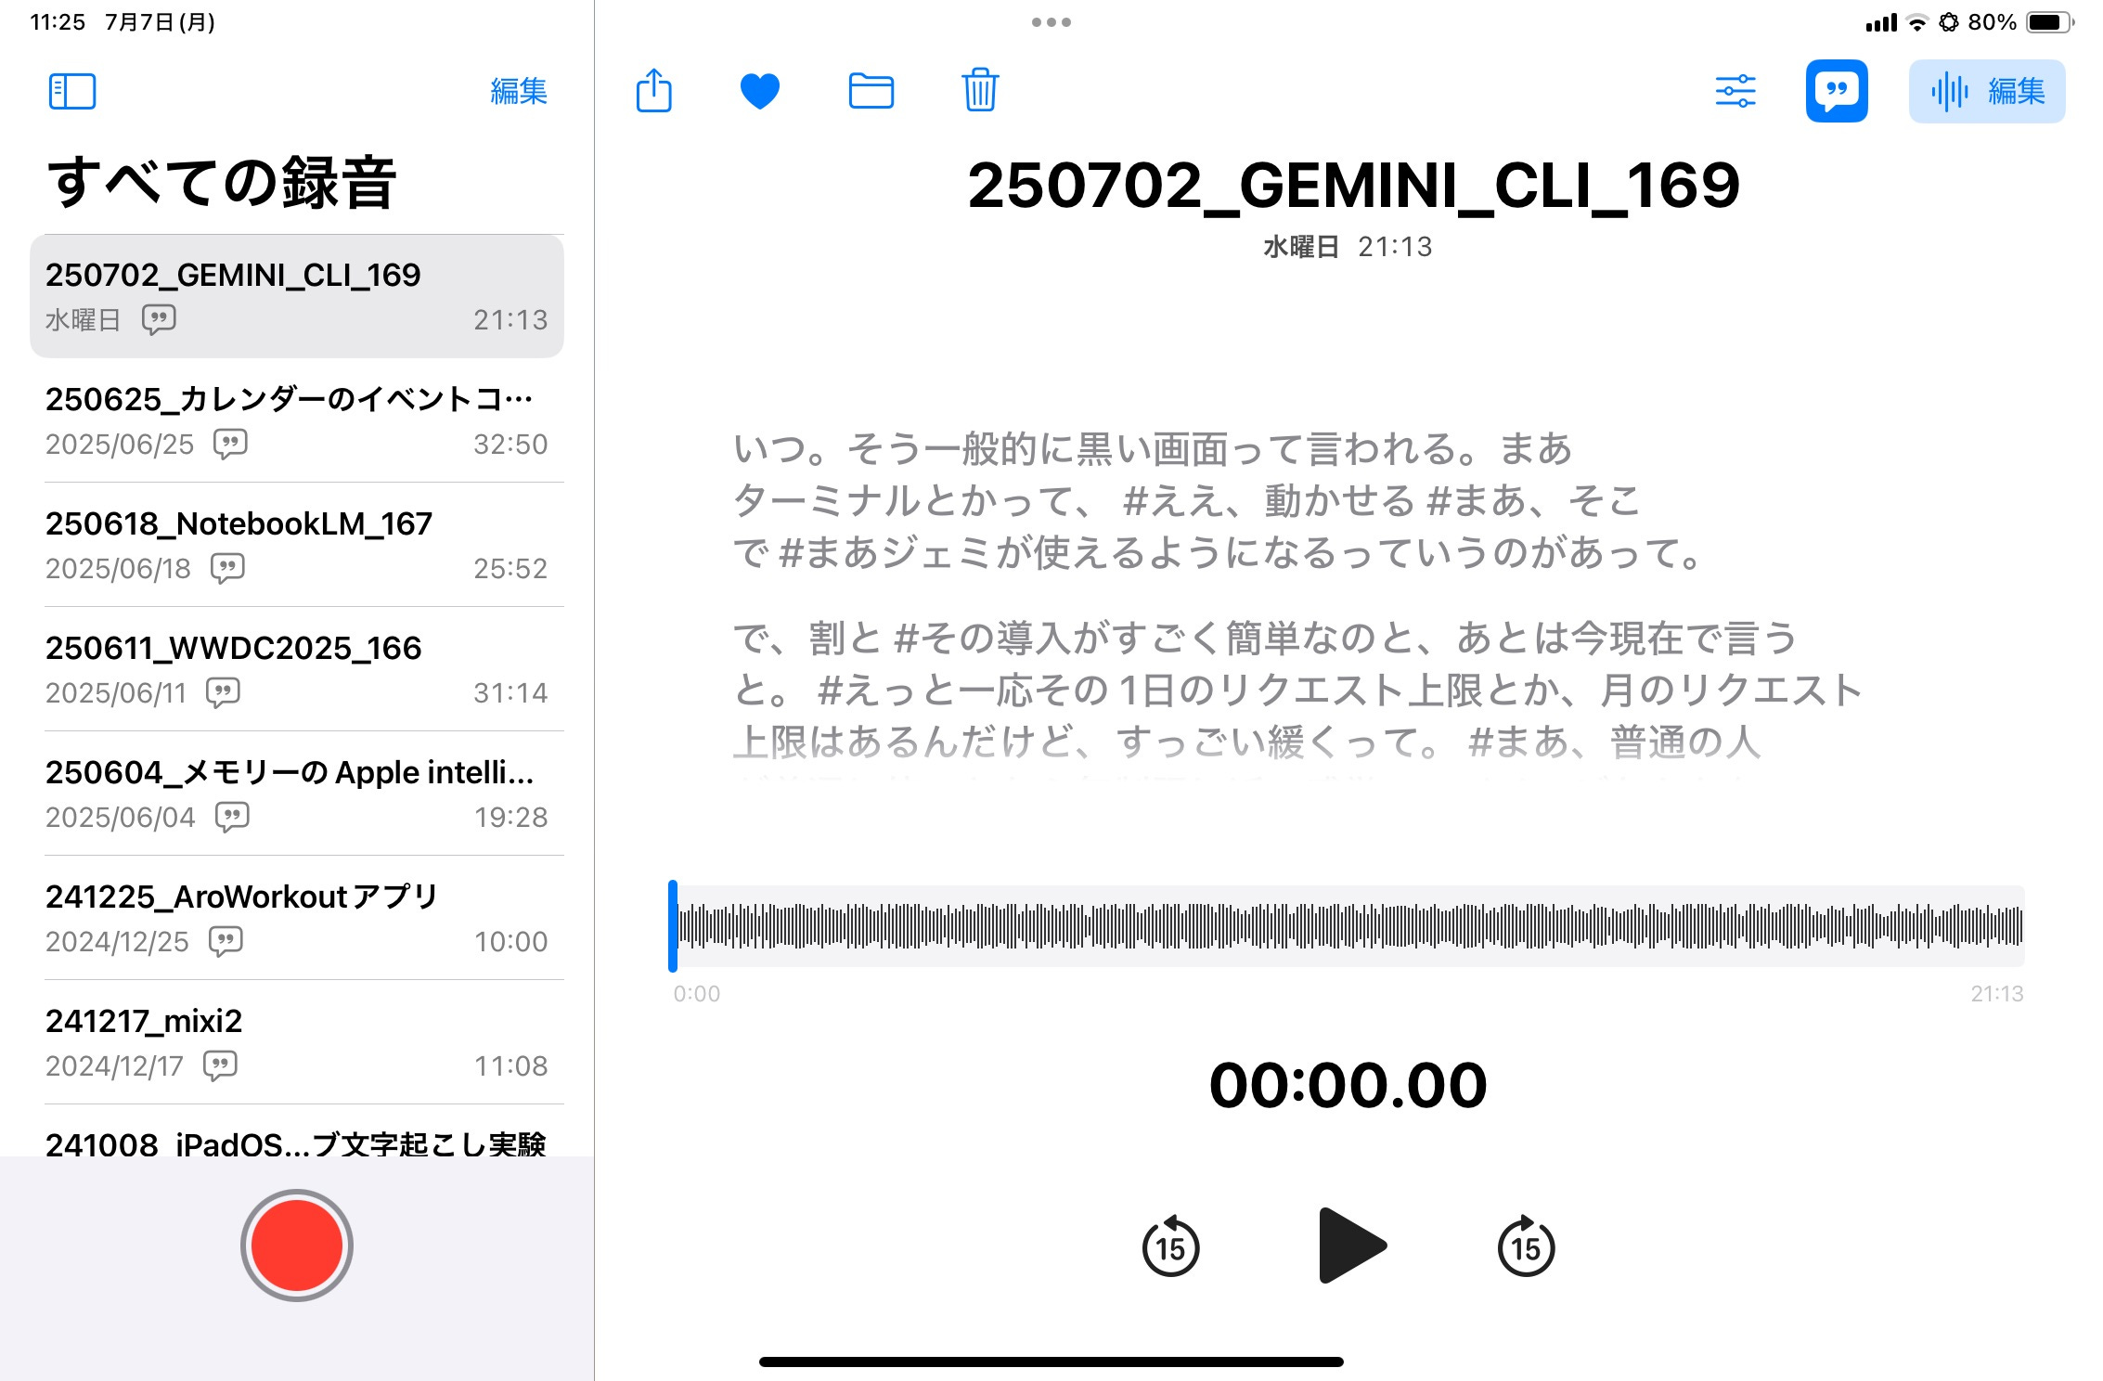
Task: Tap the recording title 250702_GEMINI_CLI_169 heading
Action: pos(1353,185)
